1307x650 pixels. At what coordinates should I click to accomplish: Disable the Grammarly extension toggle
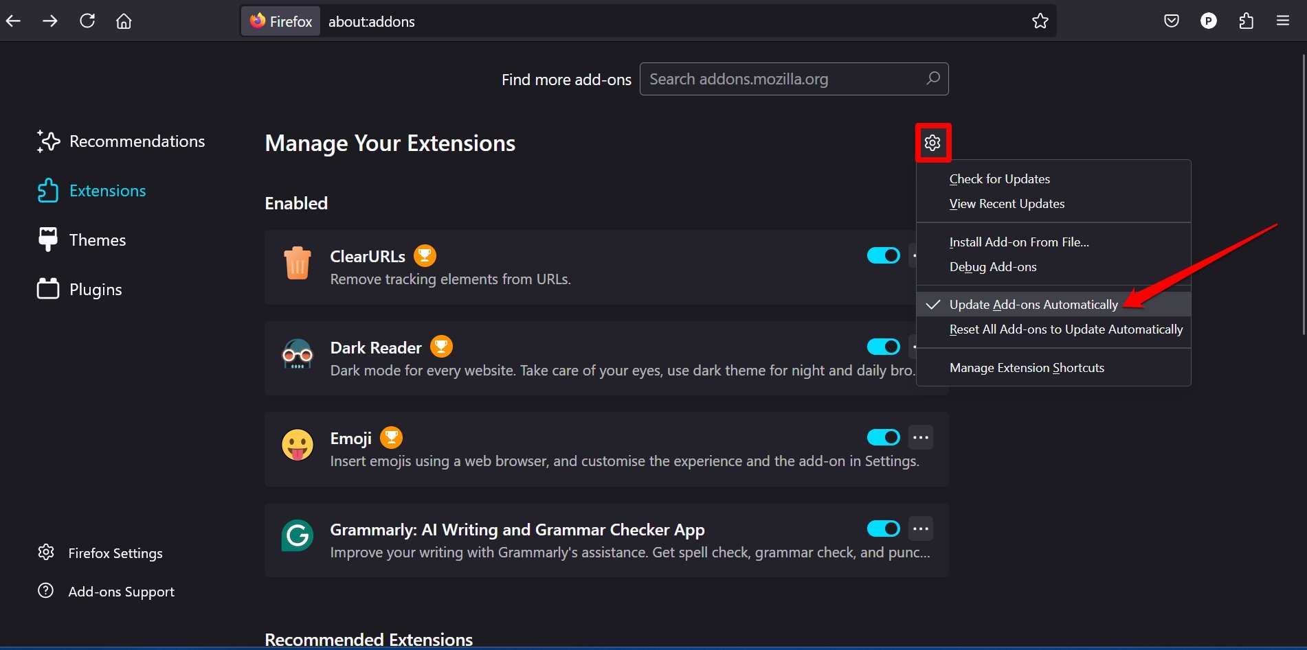click(x=883, y=529)
